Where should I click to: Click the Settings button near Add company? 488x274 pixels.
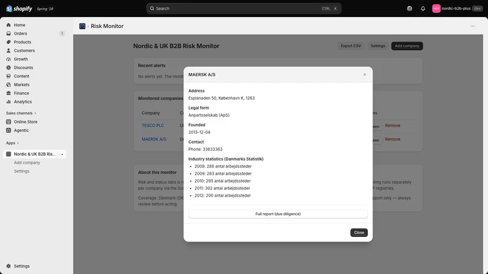tap(378, 46)
